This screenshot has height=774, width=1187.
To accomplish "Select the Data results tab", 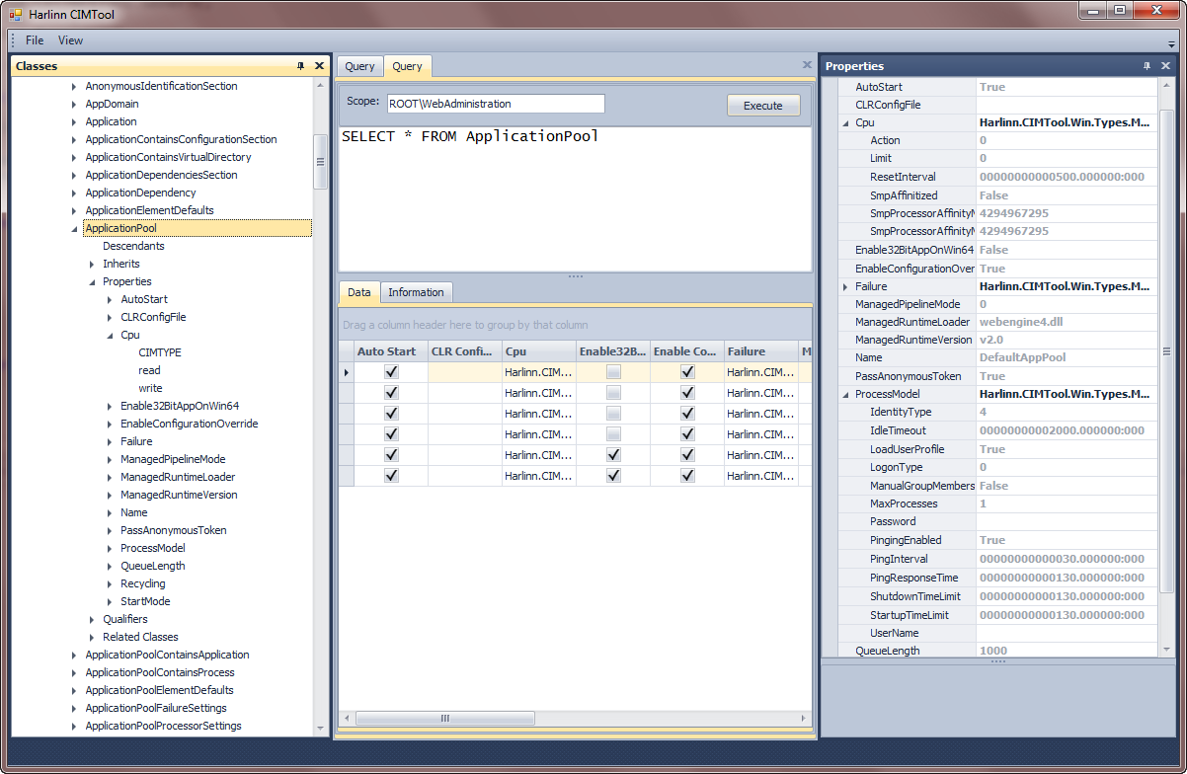I will (x=359, y=292).
